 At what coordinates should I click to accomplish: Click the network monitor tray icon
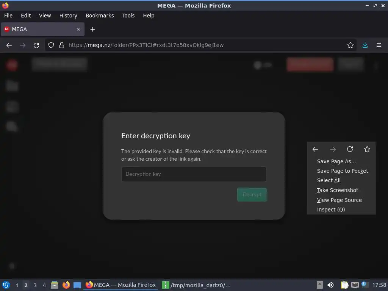click(x=355, y=285)
